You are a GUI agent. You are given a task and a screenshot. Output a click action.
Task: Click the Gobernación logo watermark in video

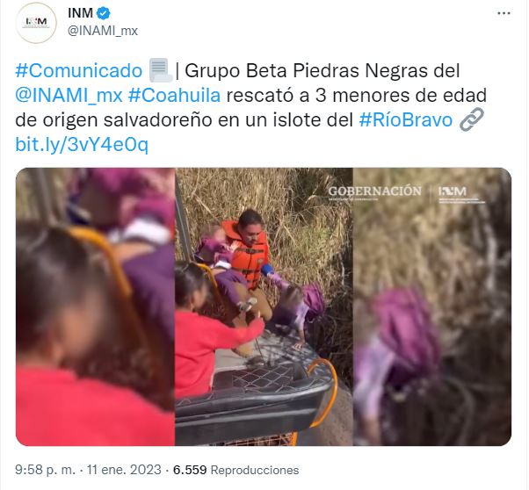375,192
